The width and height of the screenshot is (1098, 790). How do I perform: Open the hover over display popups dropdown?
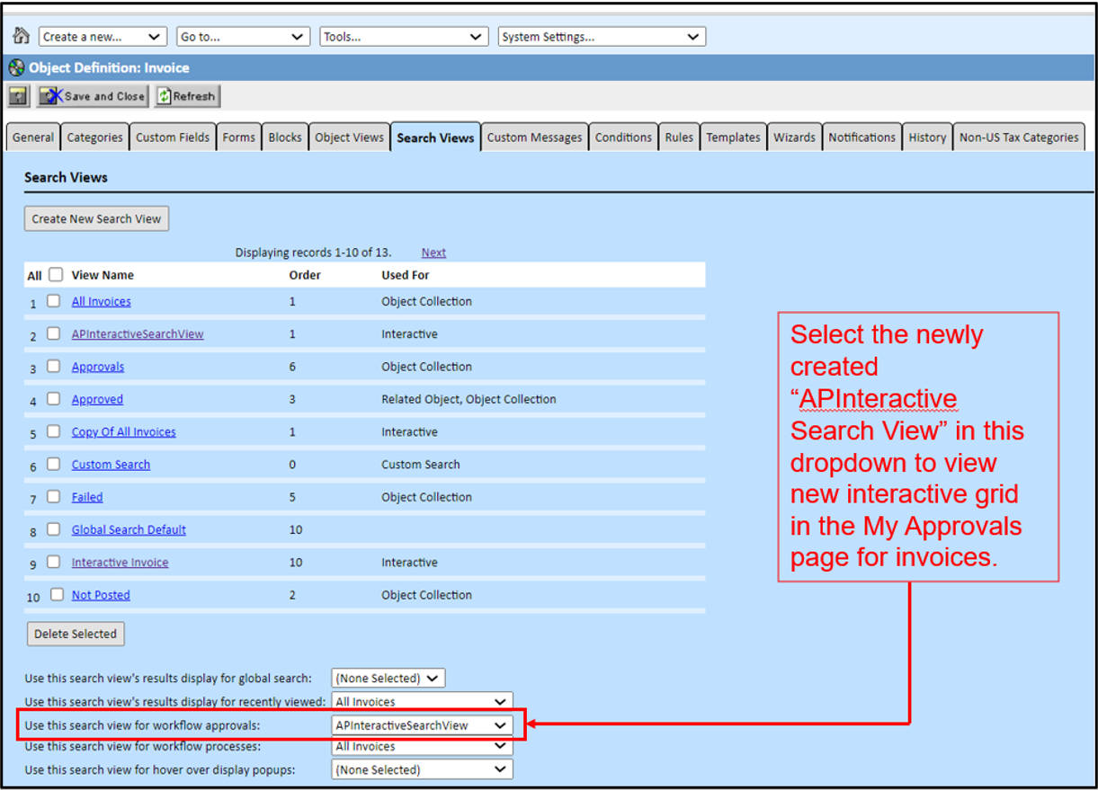point(422,770)
